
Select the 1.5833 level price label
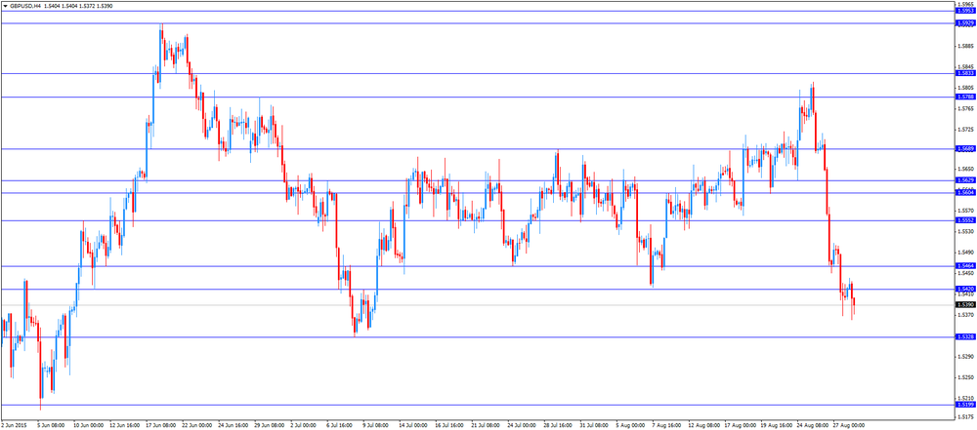click(x=964, y=73)
